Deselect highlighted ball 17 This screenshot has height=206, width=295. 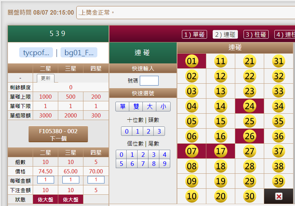click(x=221, y=151)
